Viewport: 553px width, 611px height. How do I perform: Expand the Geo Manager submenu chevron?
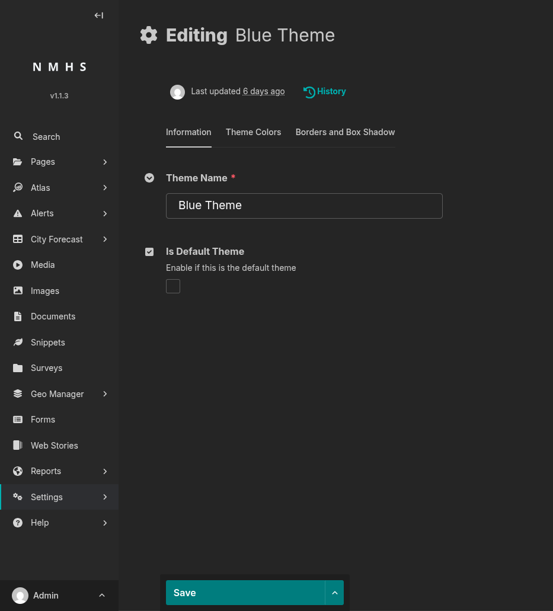click(105, 394)
